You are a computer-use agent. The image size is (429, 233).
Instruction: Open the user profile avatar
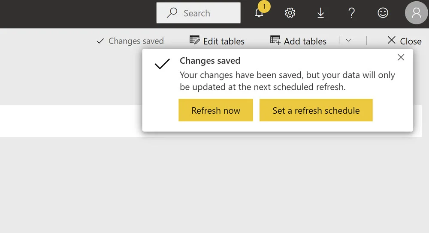tap(417, 13)
